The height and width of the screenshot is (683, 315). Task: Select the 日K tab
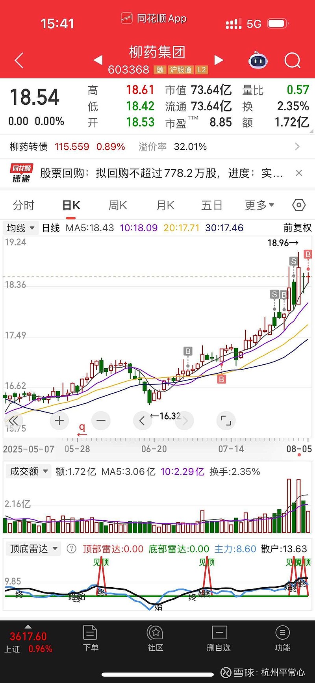71,205
